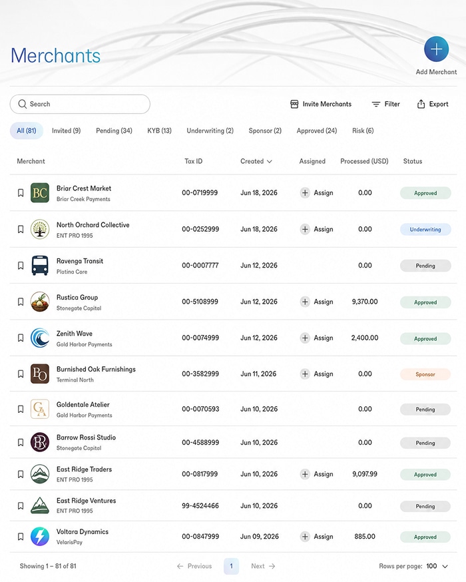Click the magnifier icon in Search

[x=22, y=104]
